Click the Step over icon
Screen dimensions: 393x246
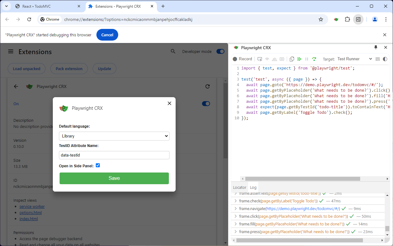click(x=314, y=59)
